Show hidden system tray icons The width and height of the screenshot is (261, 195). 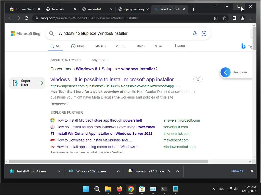[x=213, y=189]
